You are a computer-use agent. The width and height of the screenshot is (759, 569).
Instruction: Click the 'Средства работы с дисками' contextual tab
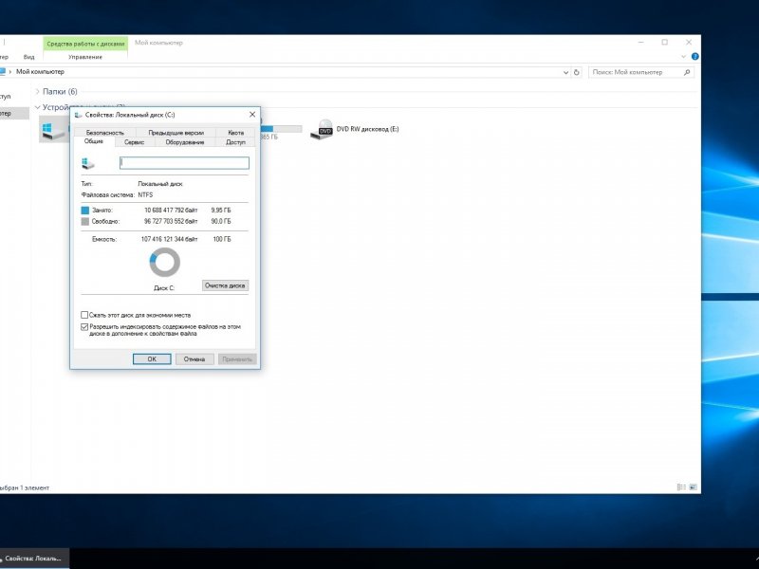click(85, 44)
